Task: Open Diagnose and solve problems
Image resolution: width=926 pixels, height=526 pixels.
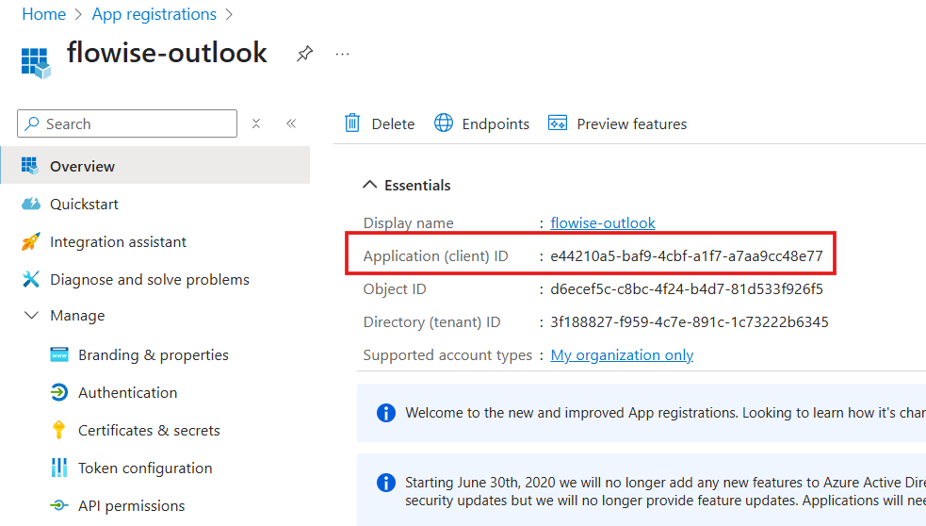Action: [x=149, y=279]
